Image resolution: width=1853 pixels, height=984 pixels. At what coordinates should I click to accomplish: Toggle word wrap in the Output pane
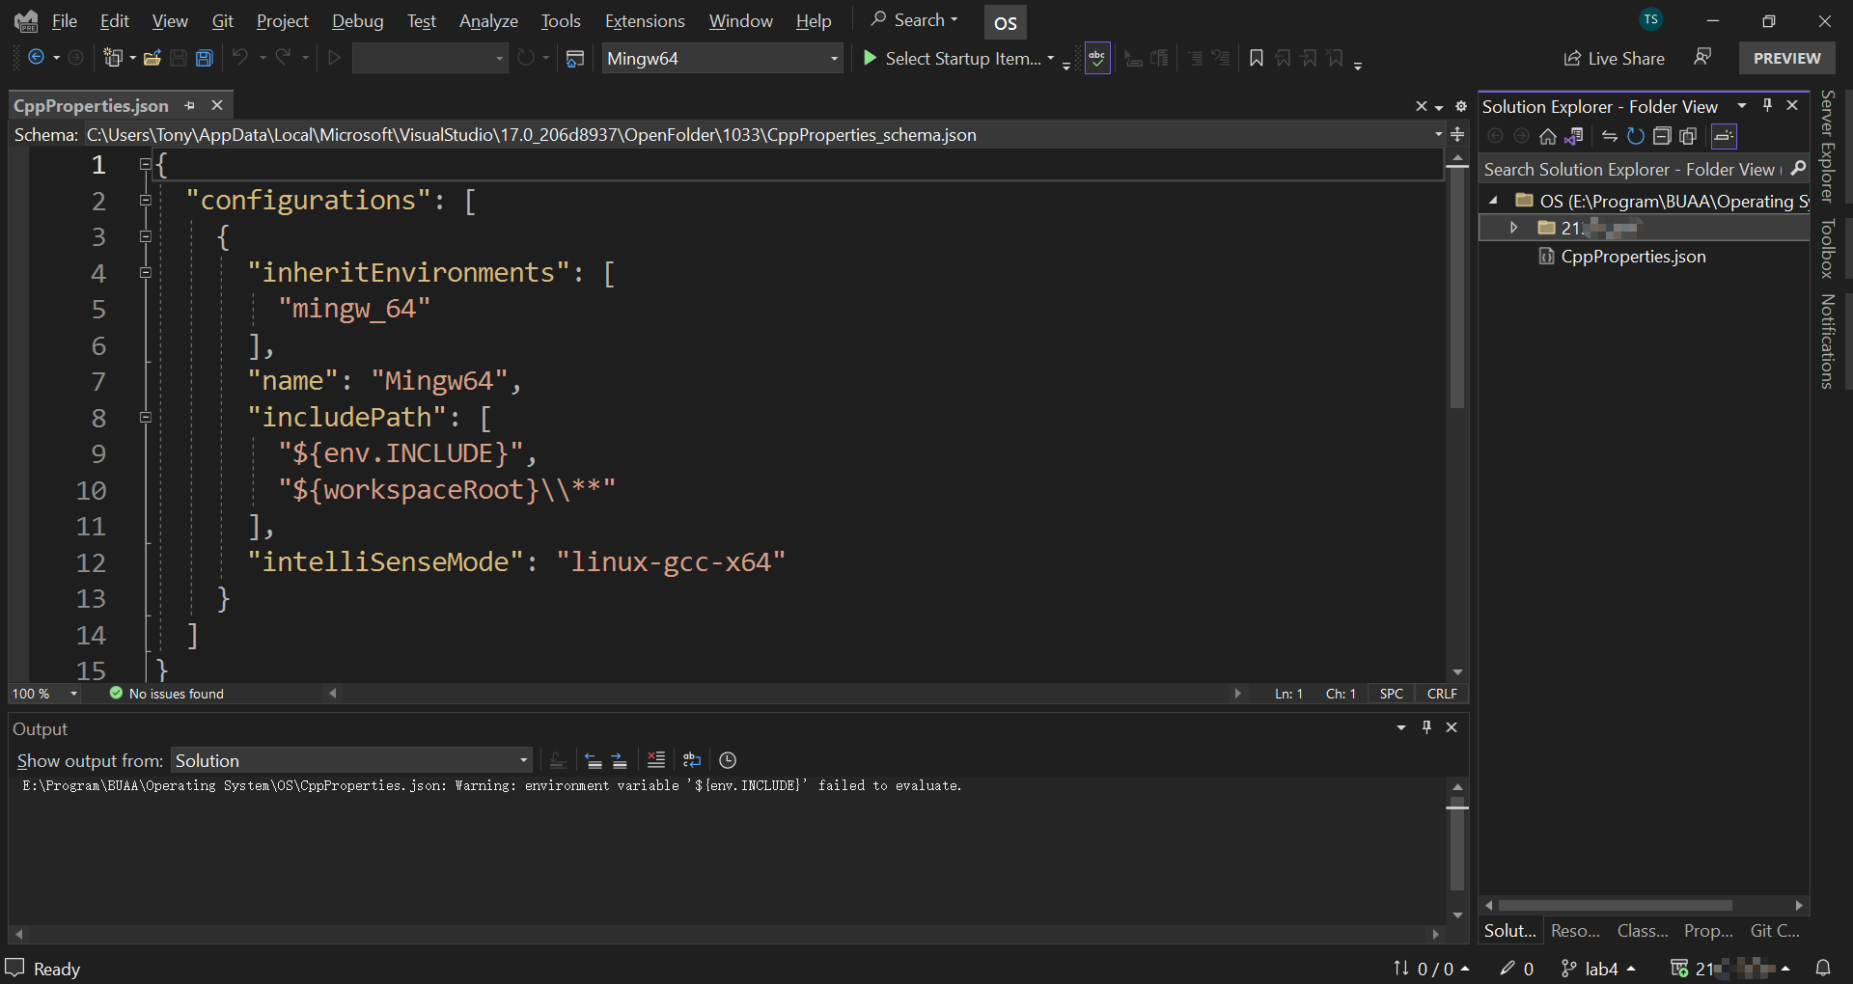(x=692, y=760)
